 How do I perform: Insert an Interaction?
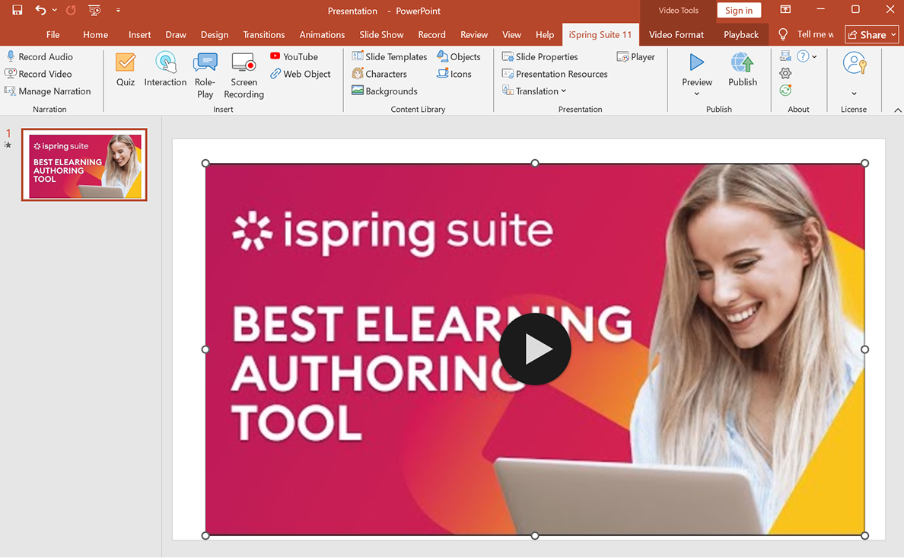pos(165,72)
